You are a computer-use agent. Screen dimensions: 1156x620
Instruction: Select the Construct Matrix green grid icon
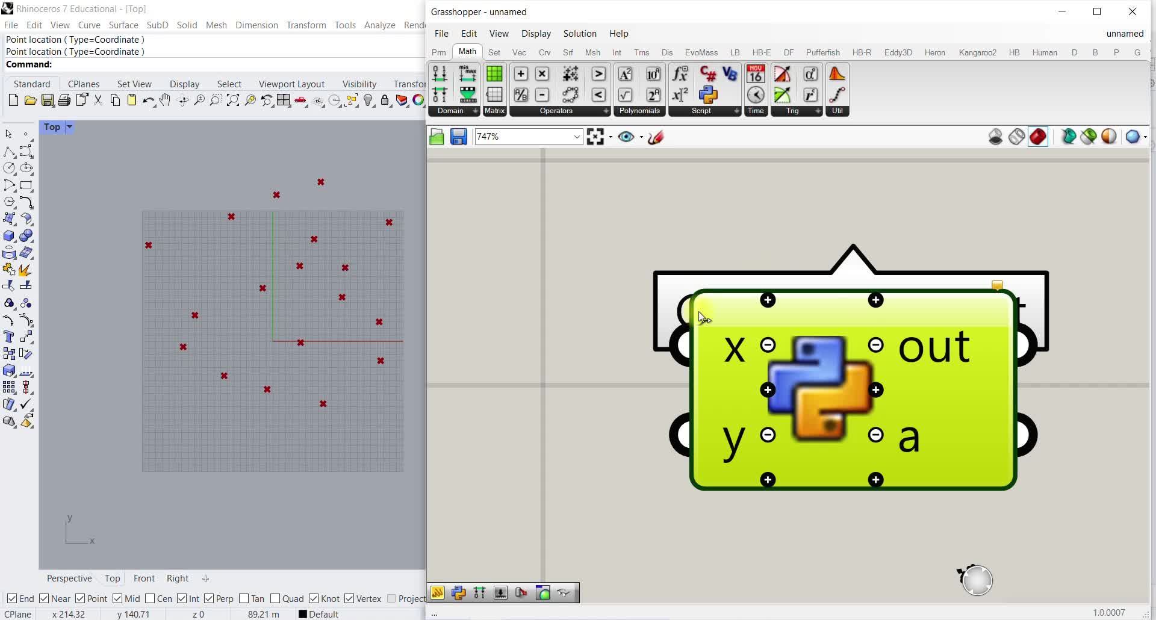pos(494,74)
